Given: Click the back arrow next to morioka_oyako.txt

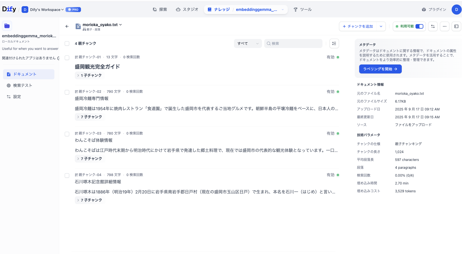Looking at the screenshot, I should (67, 26).
